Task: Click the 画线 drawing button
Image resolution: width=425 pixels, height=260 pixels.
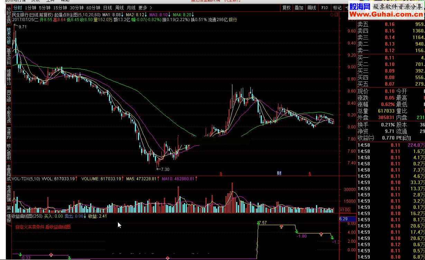Action: tap(312, 8)
